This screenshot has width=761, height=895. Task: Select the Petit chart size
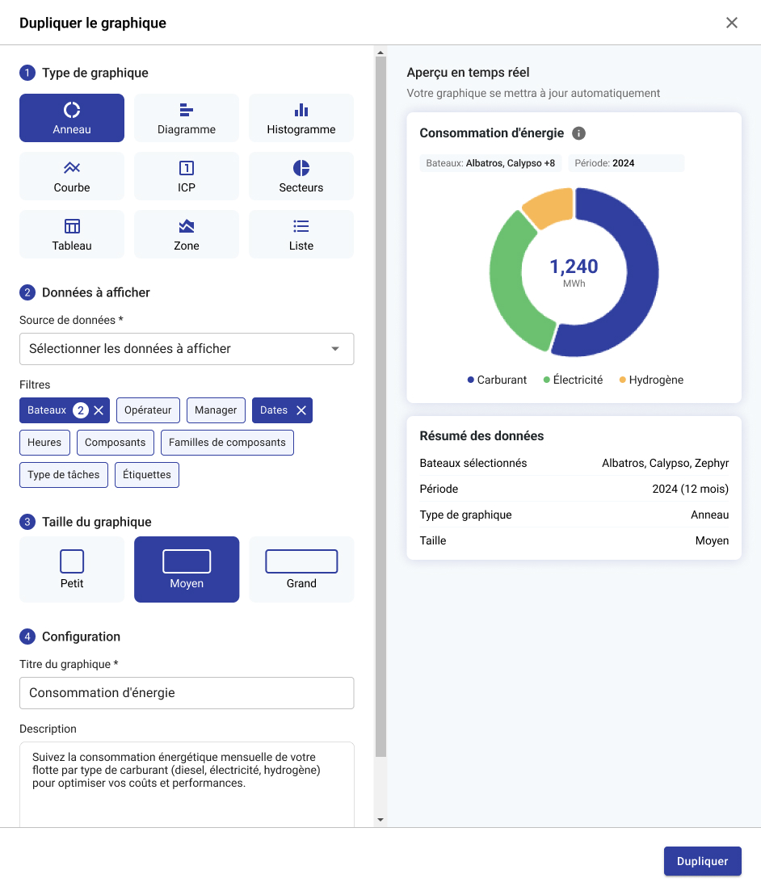point(71,569)
